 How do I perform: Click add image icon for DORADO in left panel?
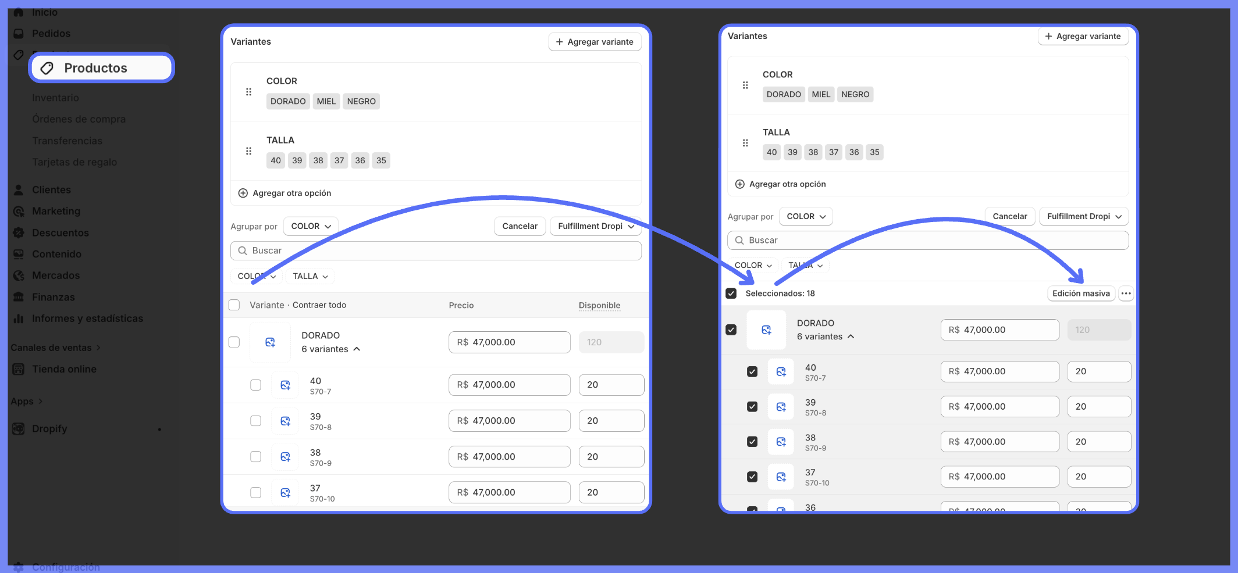(270, 342)
